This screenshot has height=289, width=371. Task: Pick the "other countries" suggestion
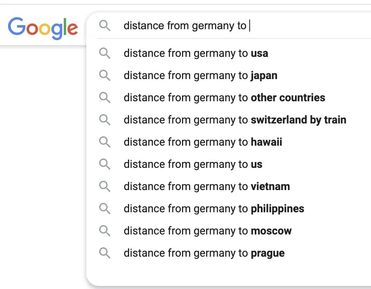(224, 97)
